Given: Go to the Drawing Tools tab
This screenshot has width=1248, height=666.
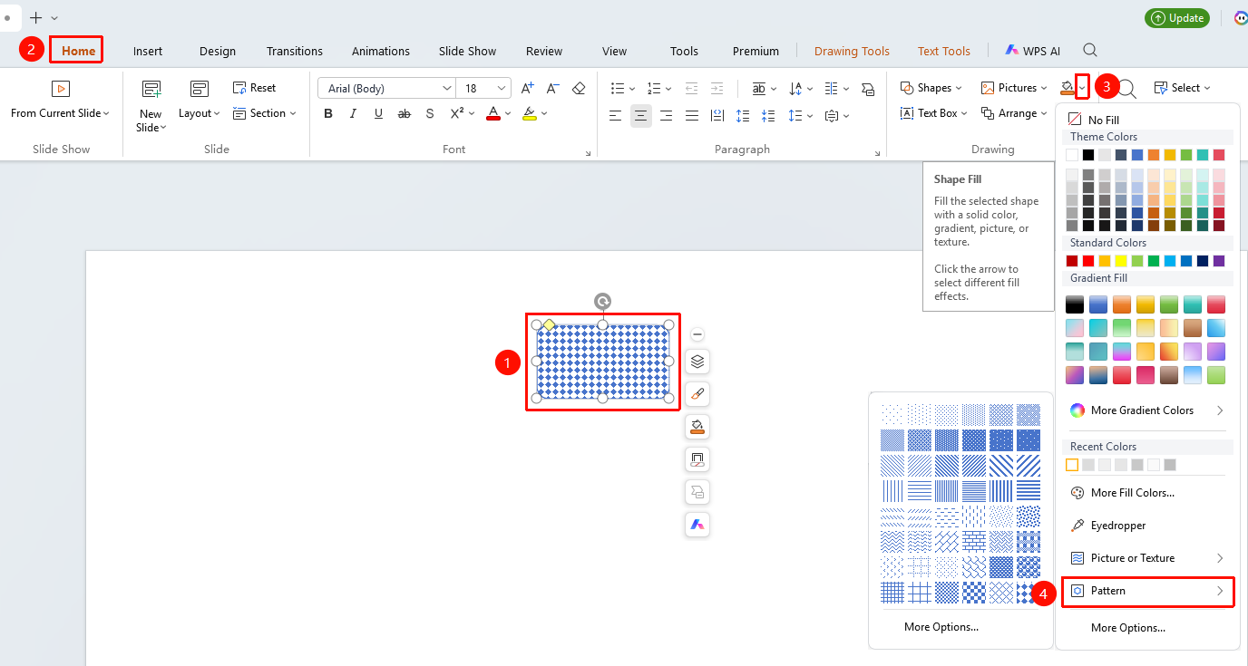Looking at the screenshot, I should pos(852,51).
